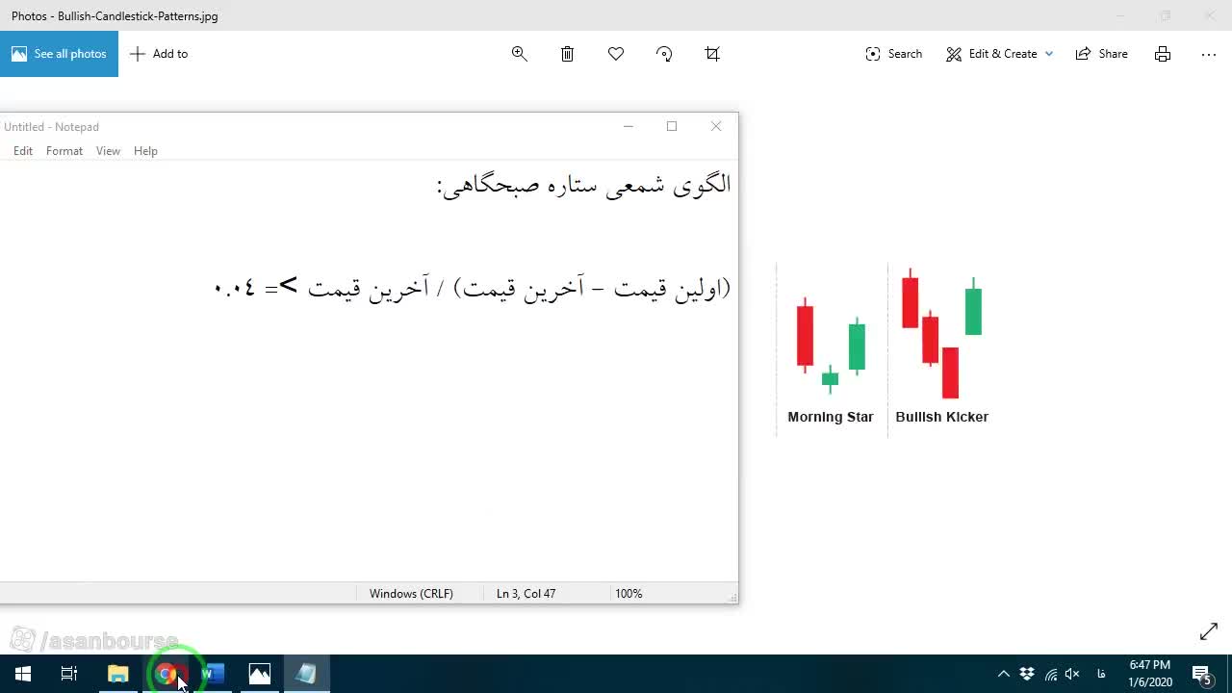
Task: Open the Help menu in Notepad
Action: click(x=145, y=151)
